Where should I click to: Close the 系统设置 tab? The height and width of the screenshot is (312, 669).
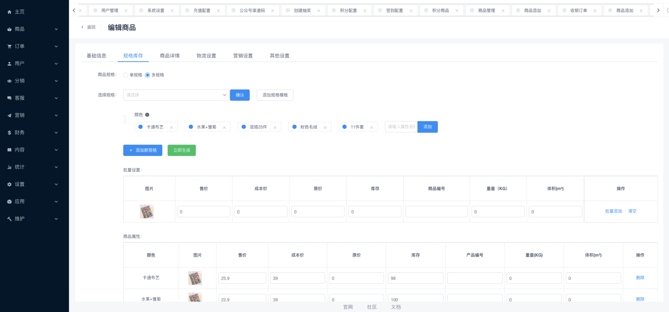pyautogui.click(x=172, y=11)
